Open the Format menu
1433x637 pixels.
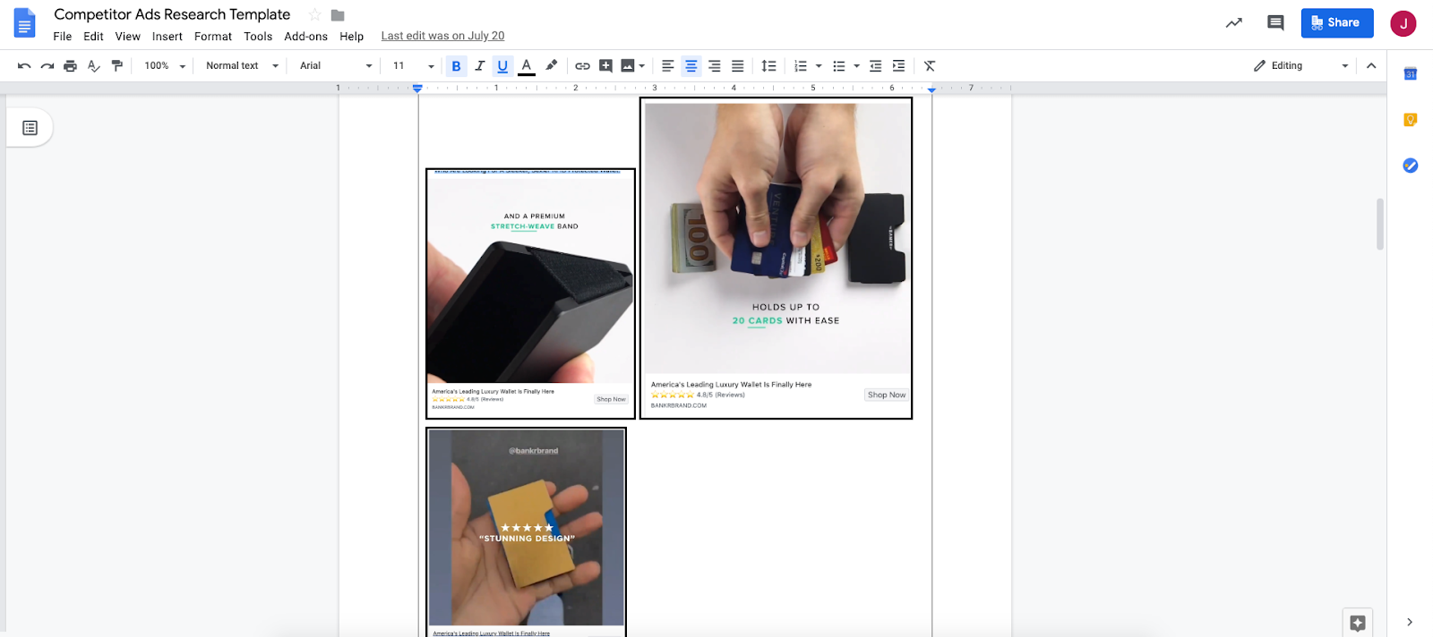click(213, 37)
